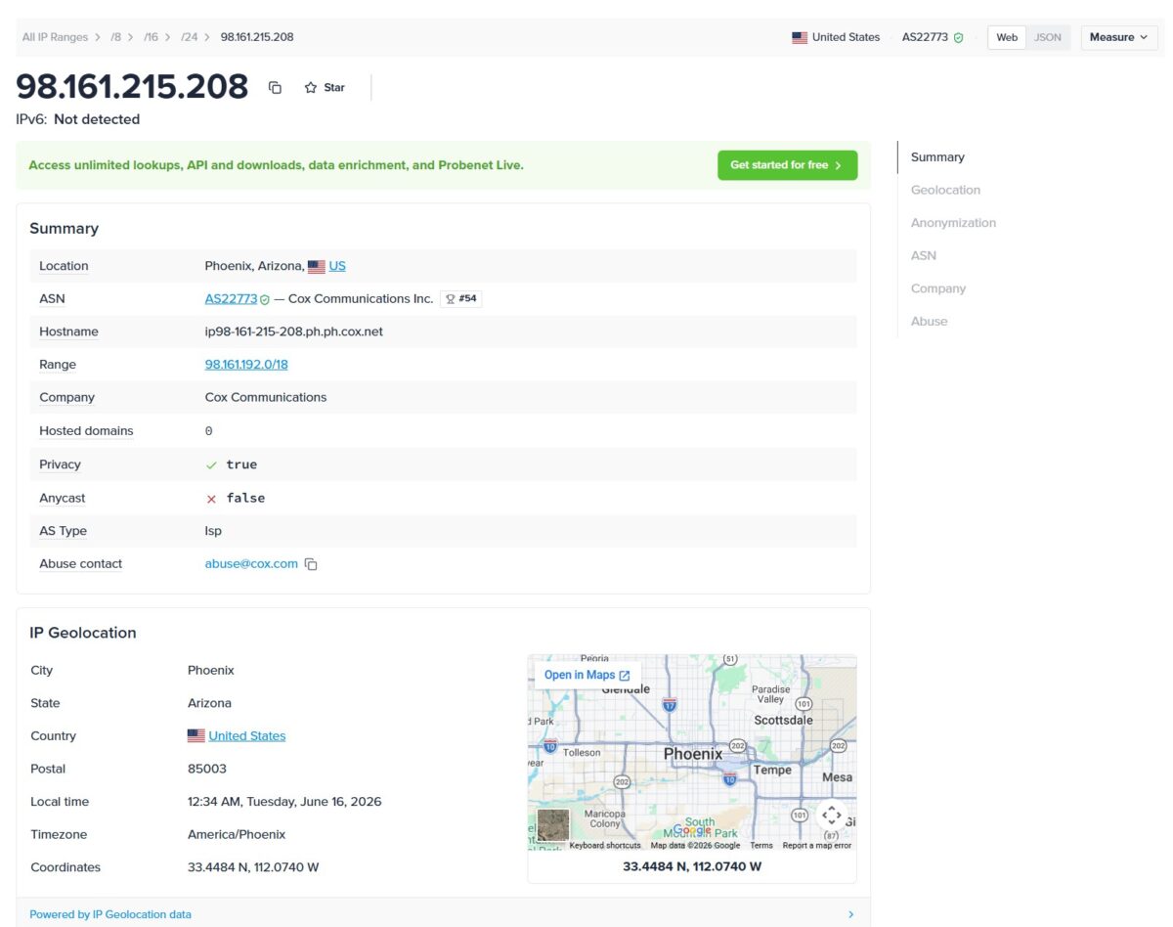Select postal code 85003
This screenshot has height=927, width=1173.
(207, 769)
